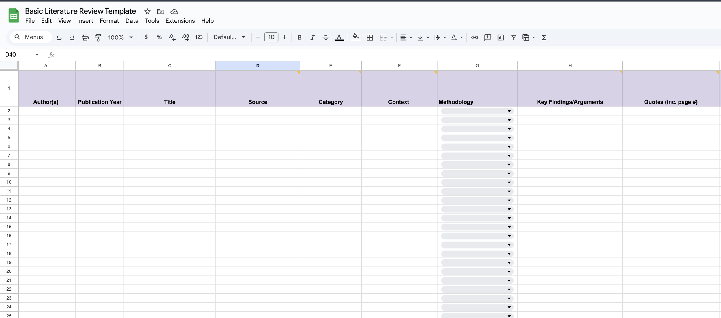721x318 pixels.
Task: Click the create filter icon
Action: click(514, 37)
